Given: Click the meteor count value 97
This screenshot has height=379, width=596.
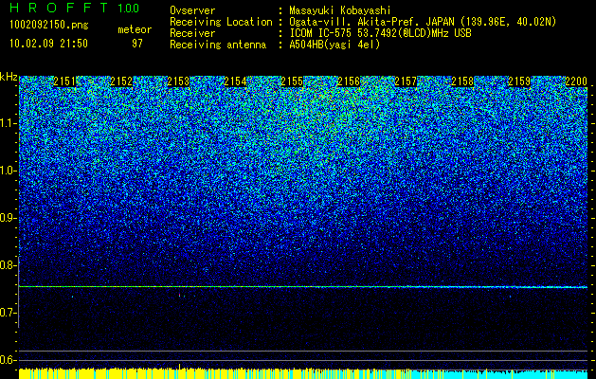Looking at the screenshot, I should 136,44.
